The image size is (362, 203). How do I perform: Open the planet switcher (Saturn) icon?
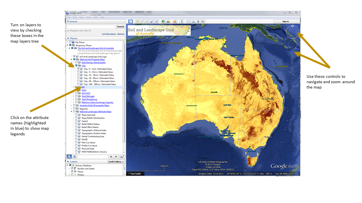click(175, 21)
